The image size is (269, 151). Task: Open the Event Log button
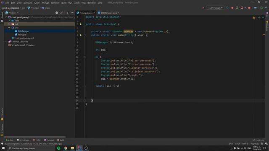[258, 140]
